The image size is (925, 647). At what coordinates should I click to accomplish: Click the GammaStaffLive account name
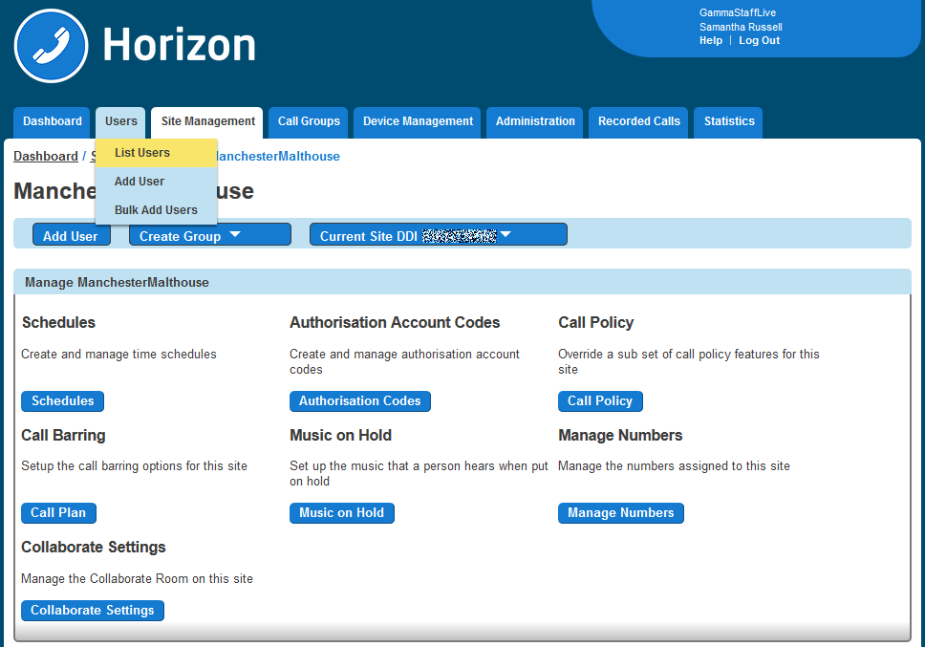[x=738, y=12]
